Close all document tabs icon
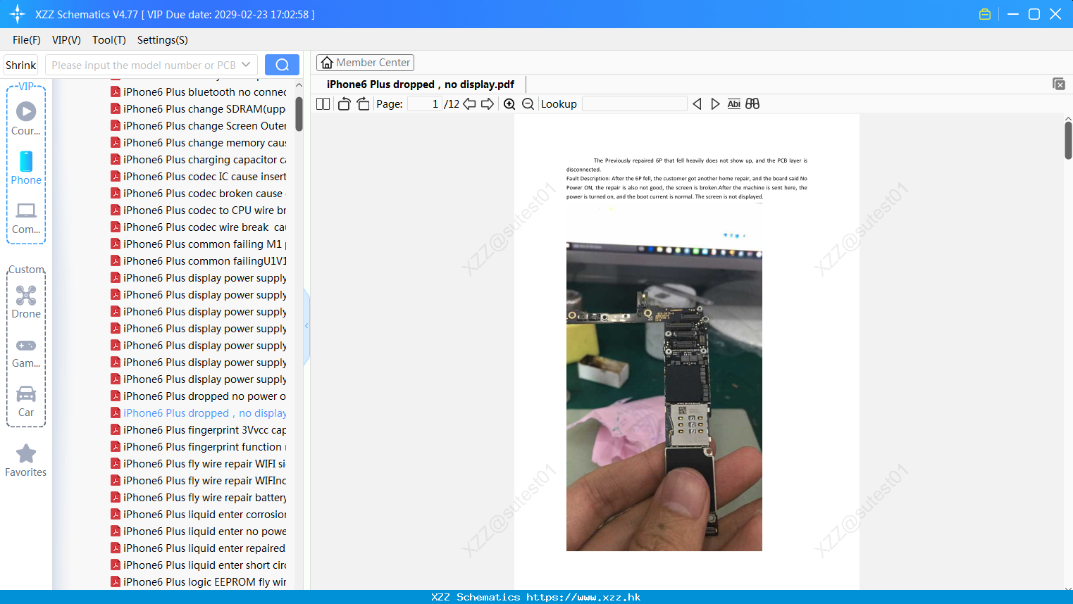This screenshot has height=604, width=1073. coord(1058,84)
